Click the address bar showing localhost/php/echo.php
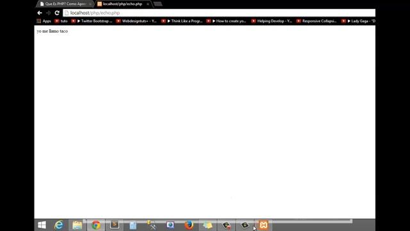 pyautogui.click(x=219, y=13)
